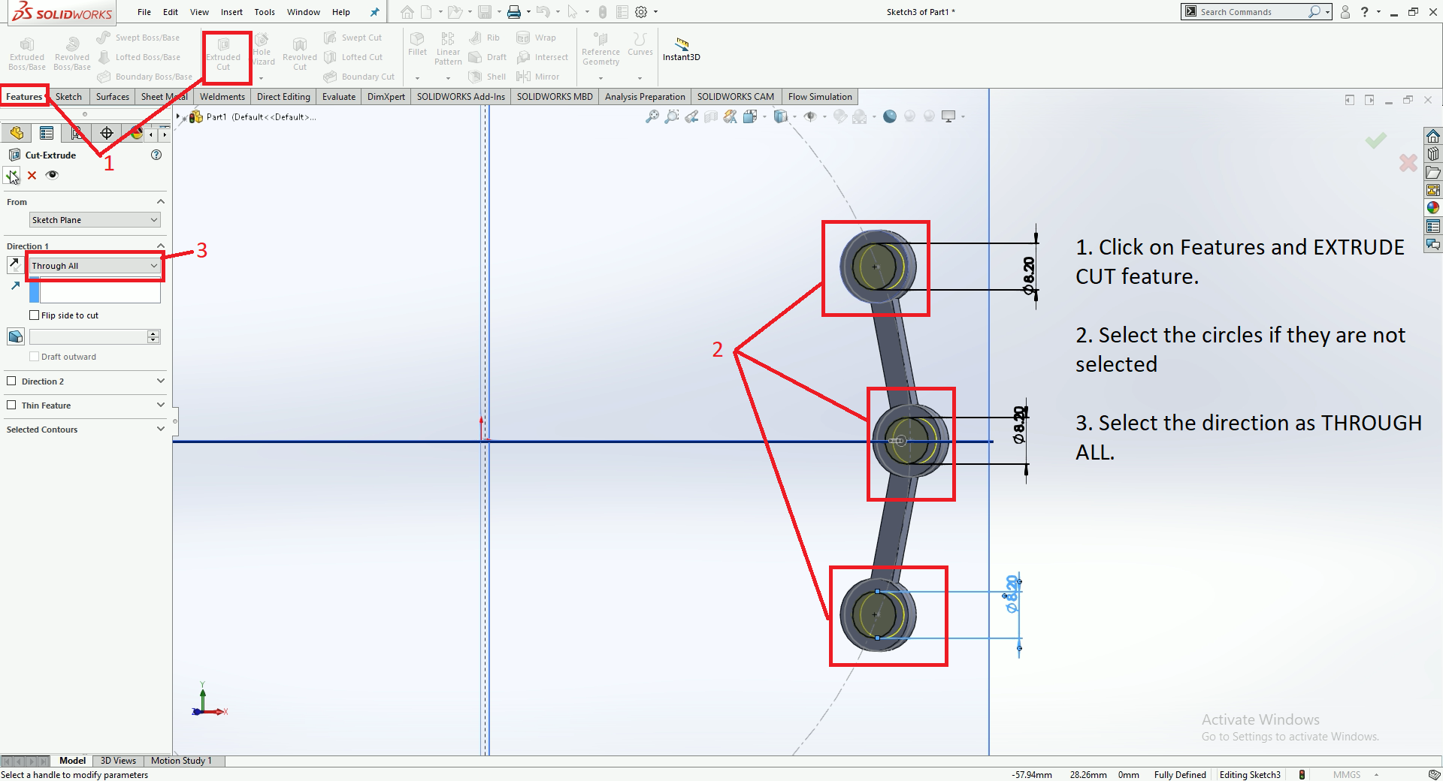
Task: Enable the Thin Feature checkbox
Action: pyautogui.click(x=11, y=406)
